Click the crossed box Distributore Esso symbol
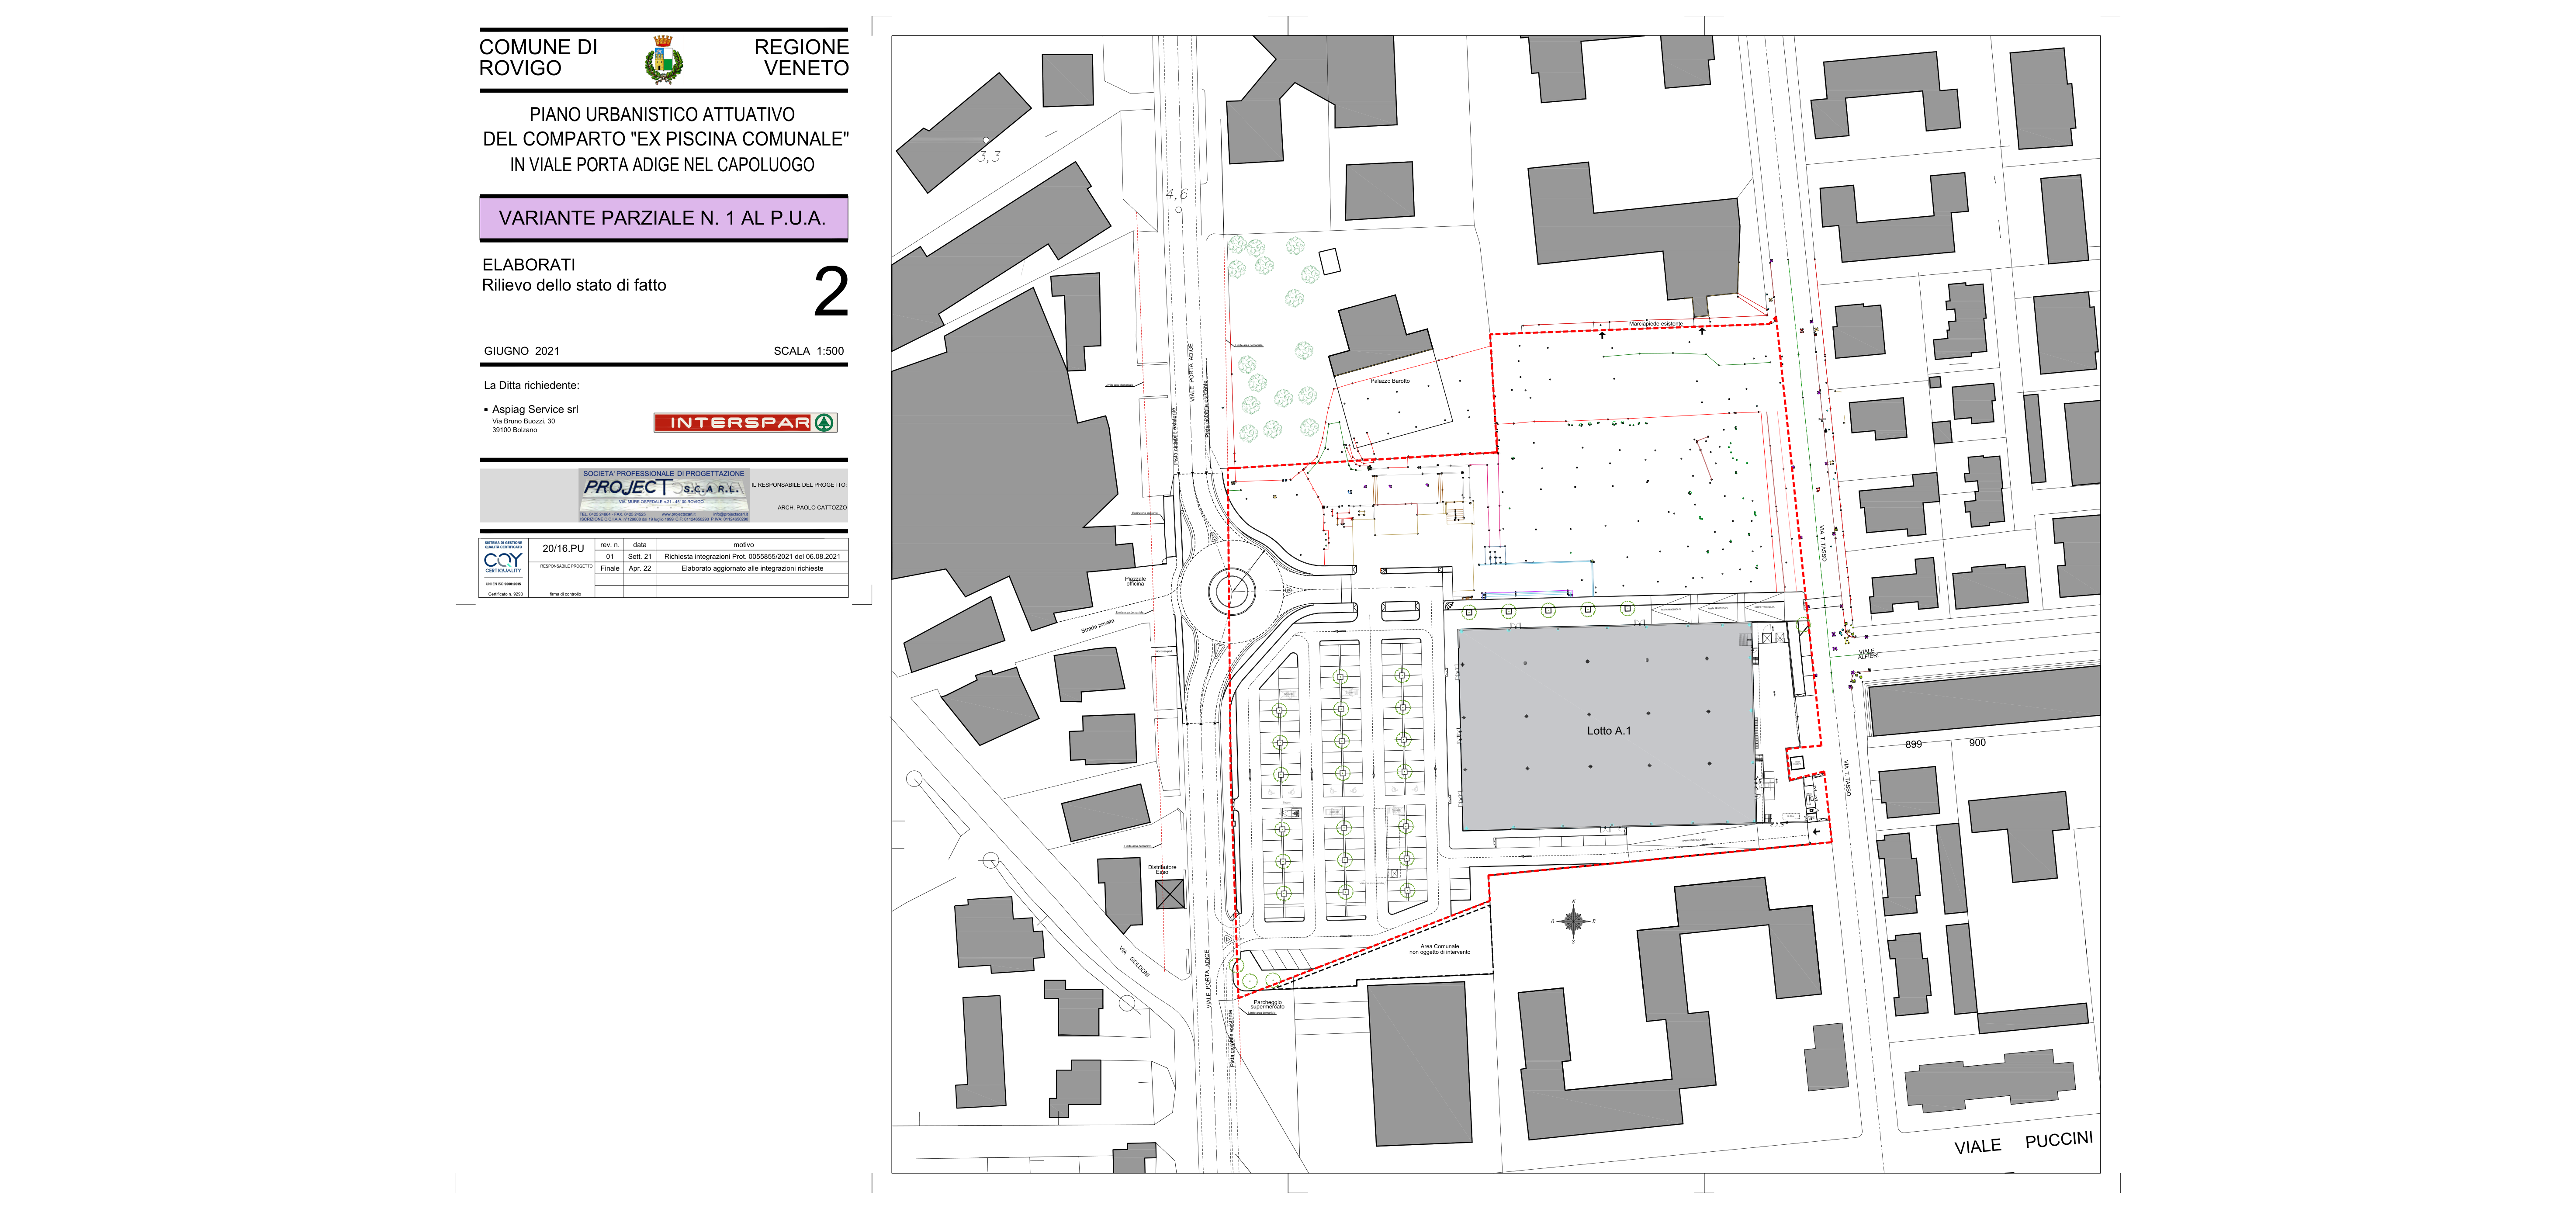 tap(1169, 894)
